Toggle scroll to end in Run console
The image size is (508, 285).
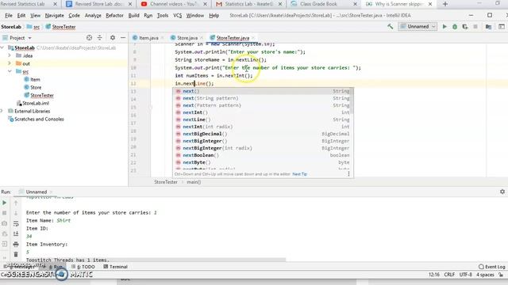16,234
